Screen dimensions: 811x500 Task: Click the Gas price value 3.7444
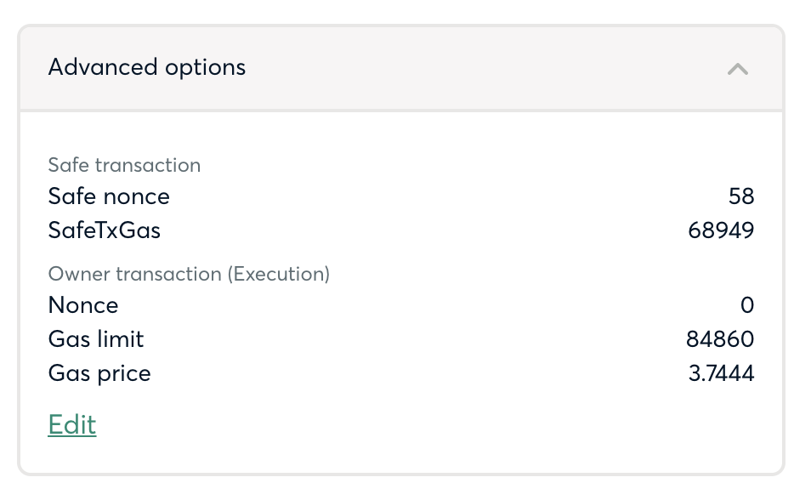721,373
